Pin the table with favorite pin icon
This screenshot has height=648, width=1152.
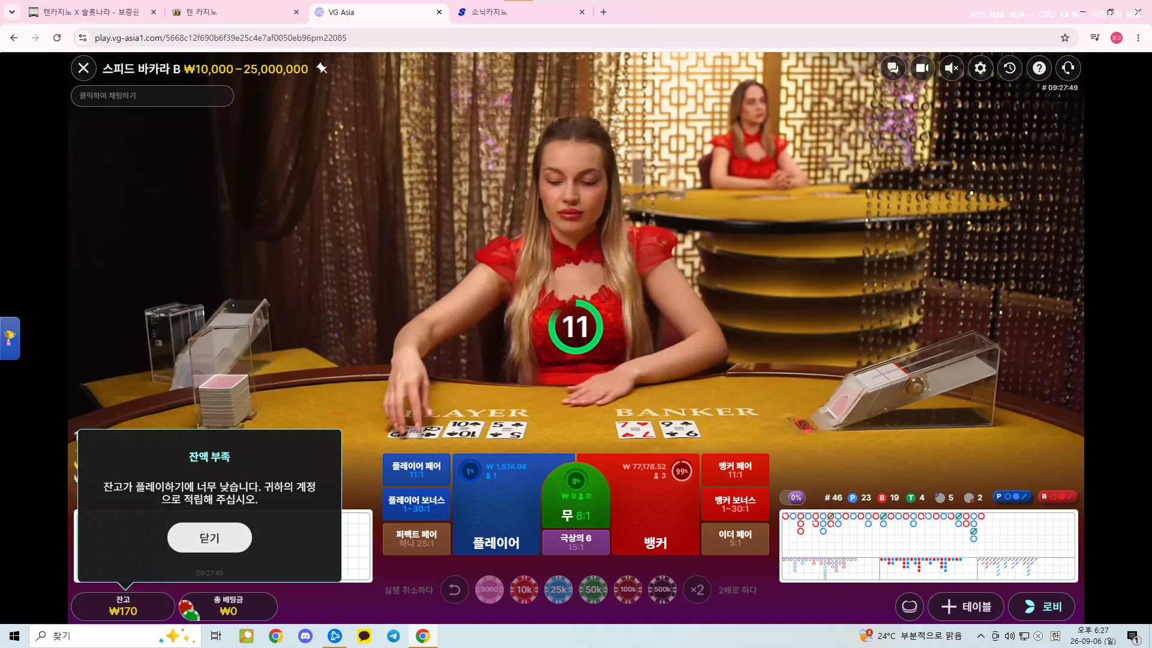(322, 68)
